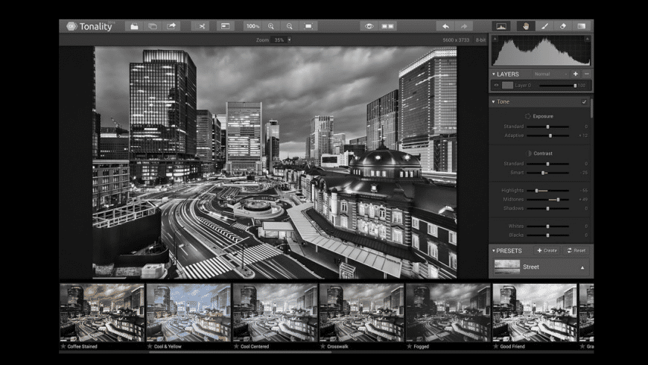Image resolution: width=648 pixels, height=365 pixels.
Task: Click the 5600 x 3733 dimensions text
Action: point(456,40)
